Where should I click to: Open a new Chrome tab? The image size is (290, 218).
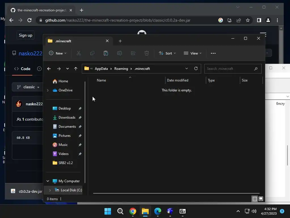pos(81,10)
